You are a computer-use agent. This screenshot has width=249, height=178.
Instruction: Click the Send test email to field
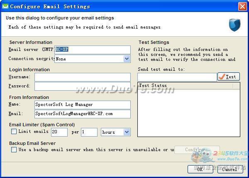(x=177, y=77)
